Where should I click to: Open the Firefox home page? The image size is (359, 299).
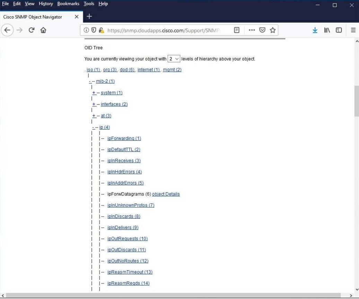[x=43, y=30]
